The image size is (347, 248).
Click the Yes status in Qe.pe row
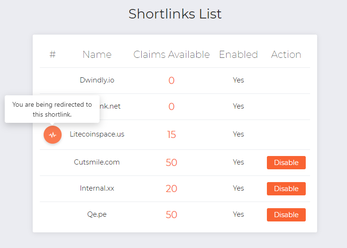238,214
